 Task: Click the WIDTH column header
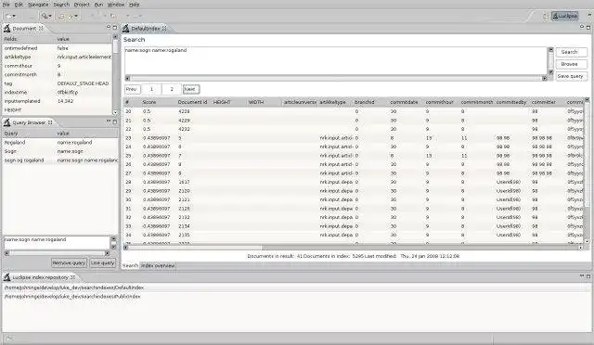coord(264,102)
